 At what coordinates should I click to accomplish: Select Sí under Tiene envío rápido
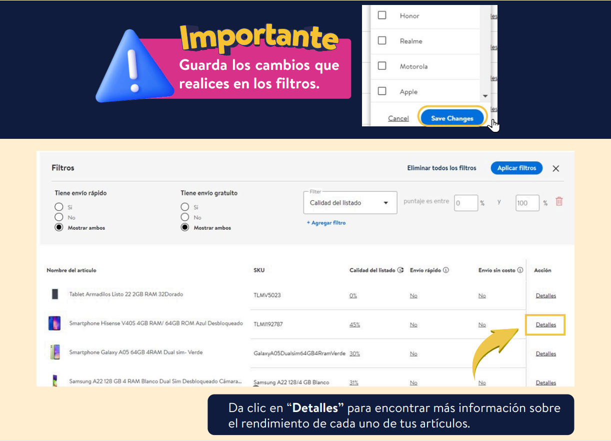coord(59,207)
